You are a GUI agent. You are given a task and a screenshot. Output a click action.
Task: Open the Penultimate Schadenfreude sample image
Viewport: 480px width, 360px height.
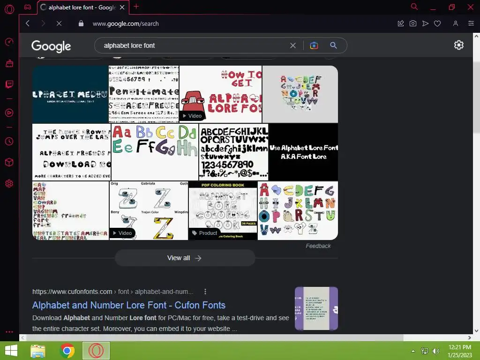(144, 94)
